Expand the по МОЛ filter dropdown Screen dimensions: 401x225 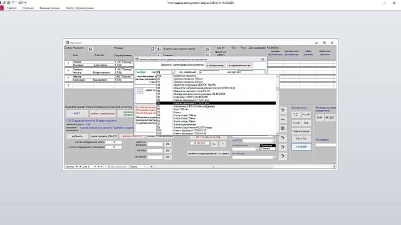pyautogui.click(x=274, y=141)
